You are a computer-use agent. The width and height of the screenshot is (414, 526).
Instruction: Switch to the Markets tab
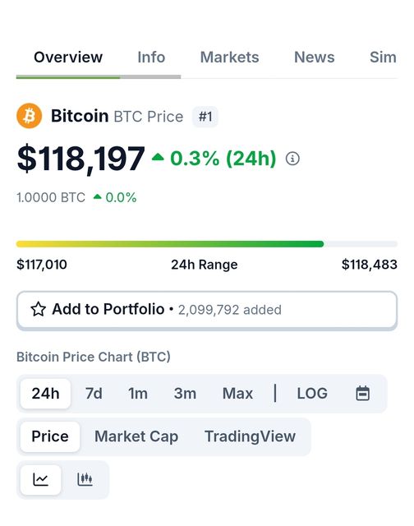click(x=229, y=57)
